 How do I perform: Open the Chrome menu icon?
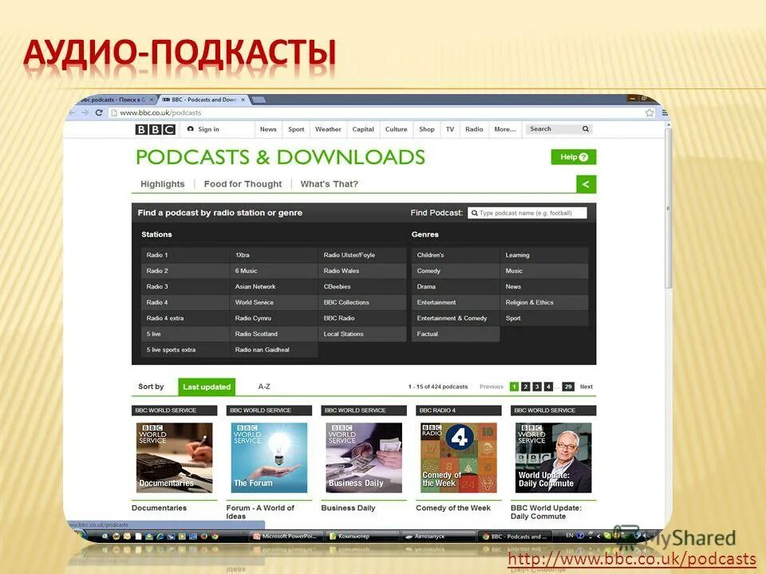click(x=665, y=112)
